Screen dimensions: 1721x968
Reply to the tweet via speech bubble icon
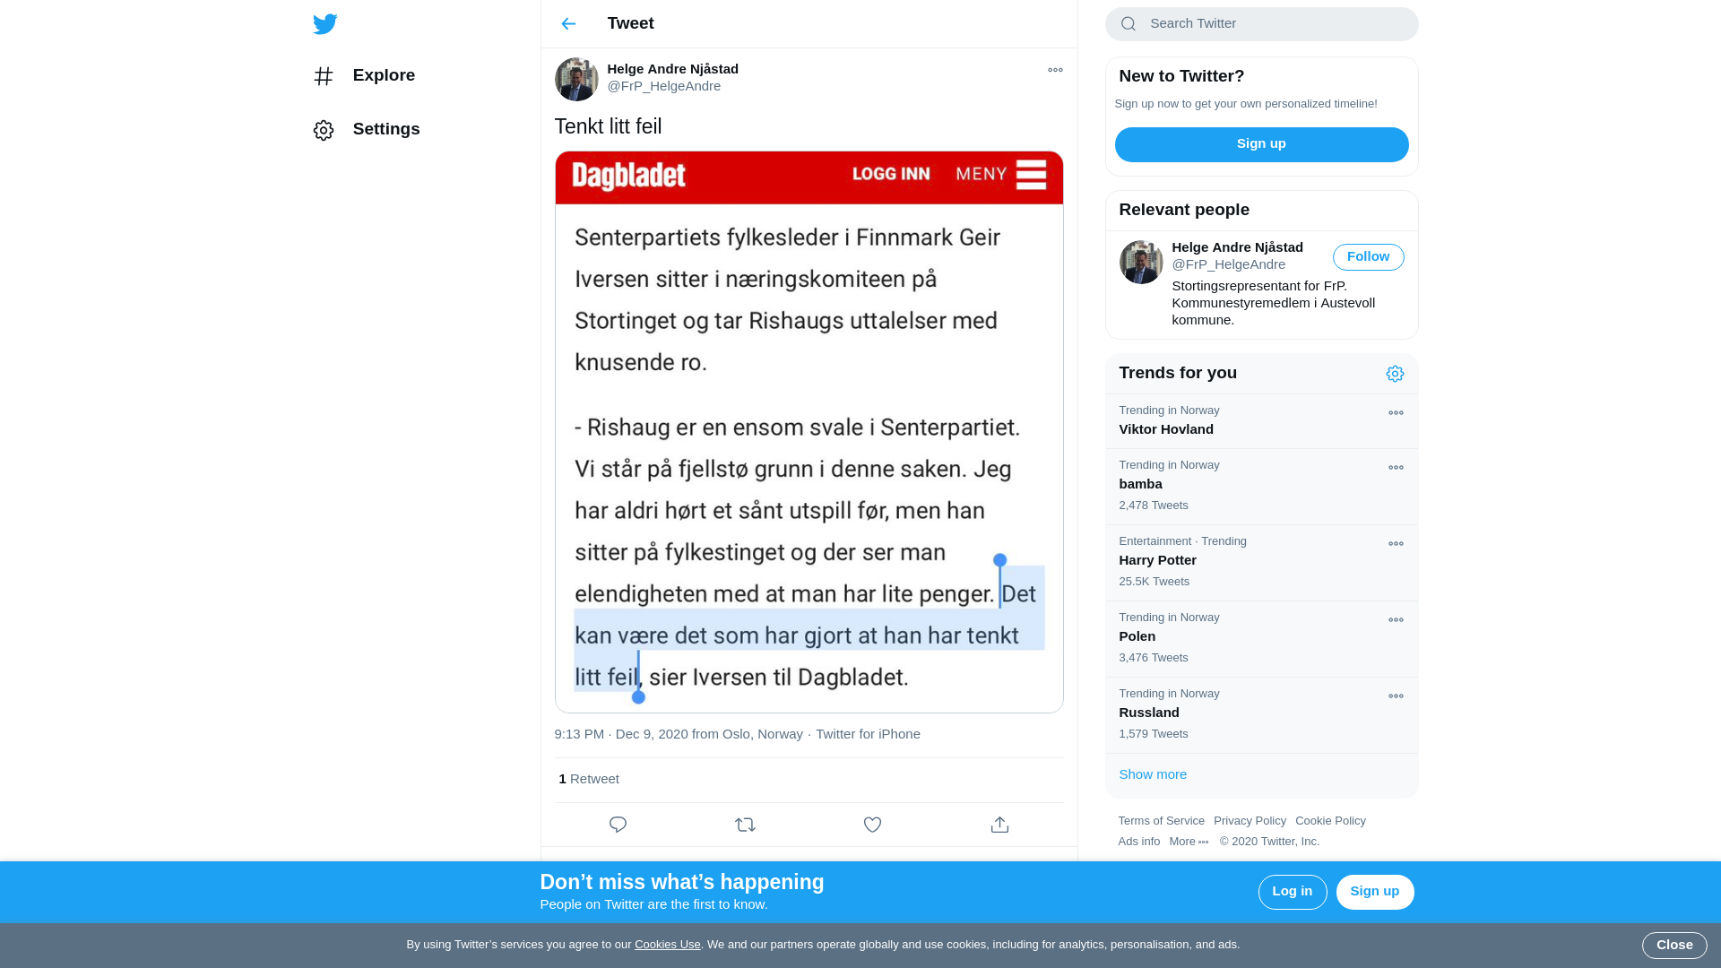point(618,825)
